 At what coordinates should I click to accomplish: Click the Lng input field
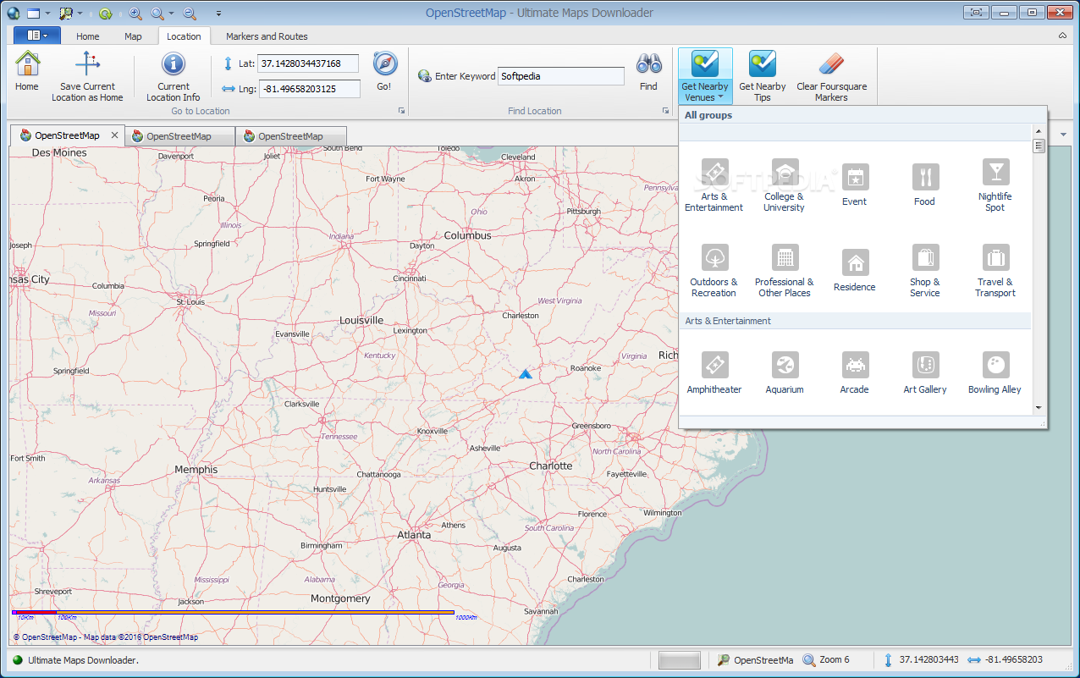pyautogui.click(x=309, y=89)
